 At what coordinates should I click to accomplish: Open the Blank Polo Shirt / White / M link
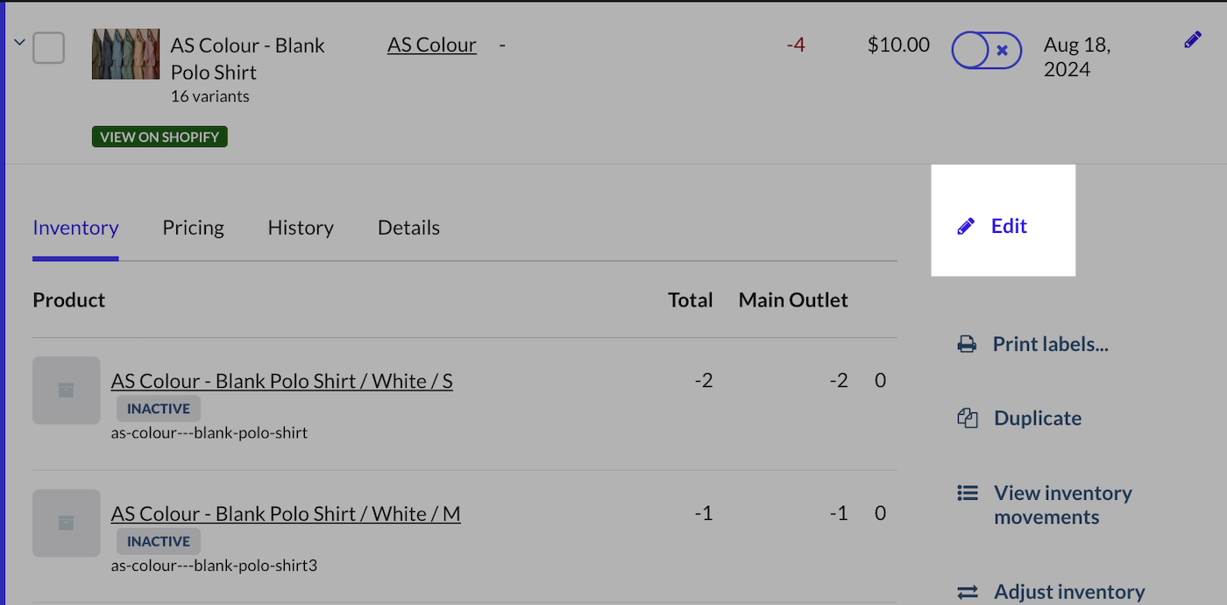[x=285, y=514]
